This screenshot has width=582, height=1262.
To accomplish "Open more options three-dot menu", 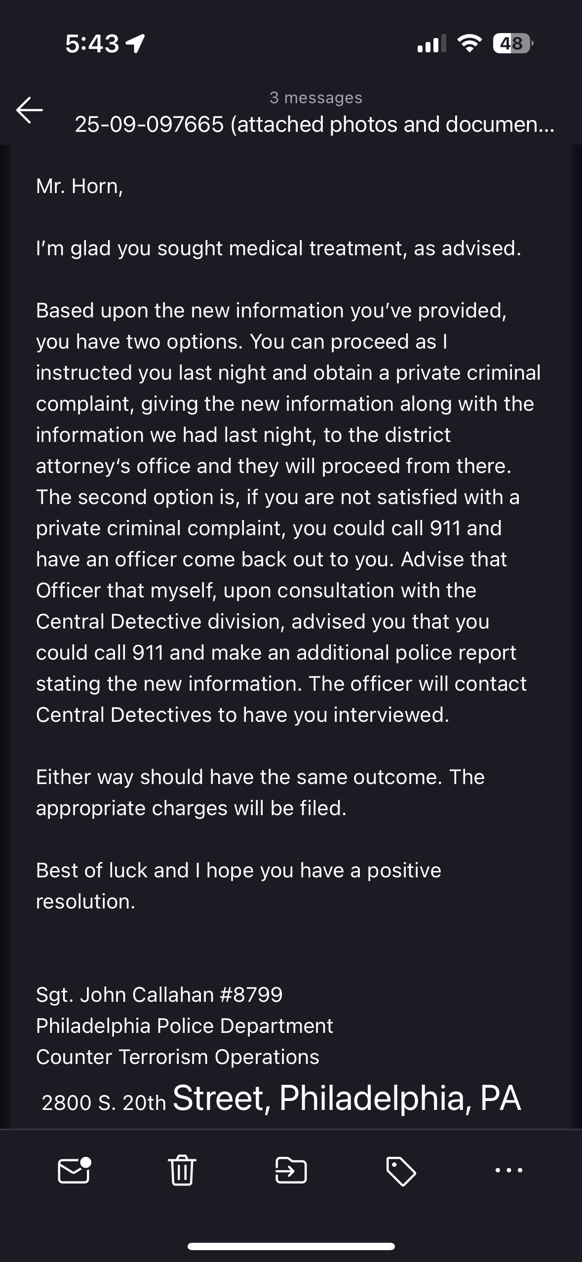I will click(x=508, y=1170).
